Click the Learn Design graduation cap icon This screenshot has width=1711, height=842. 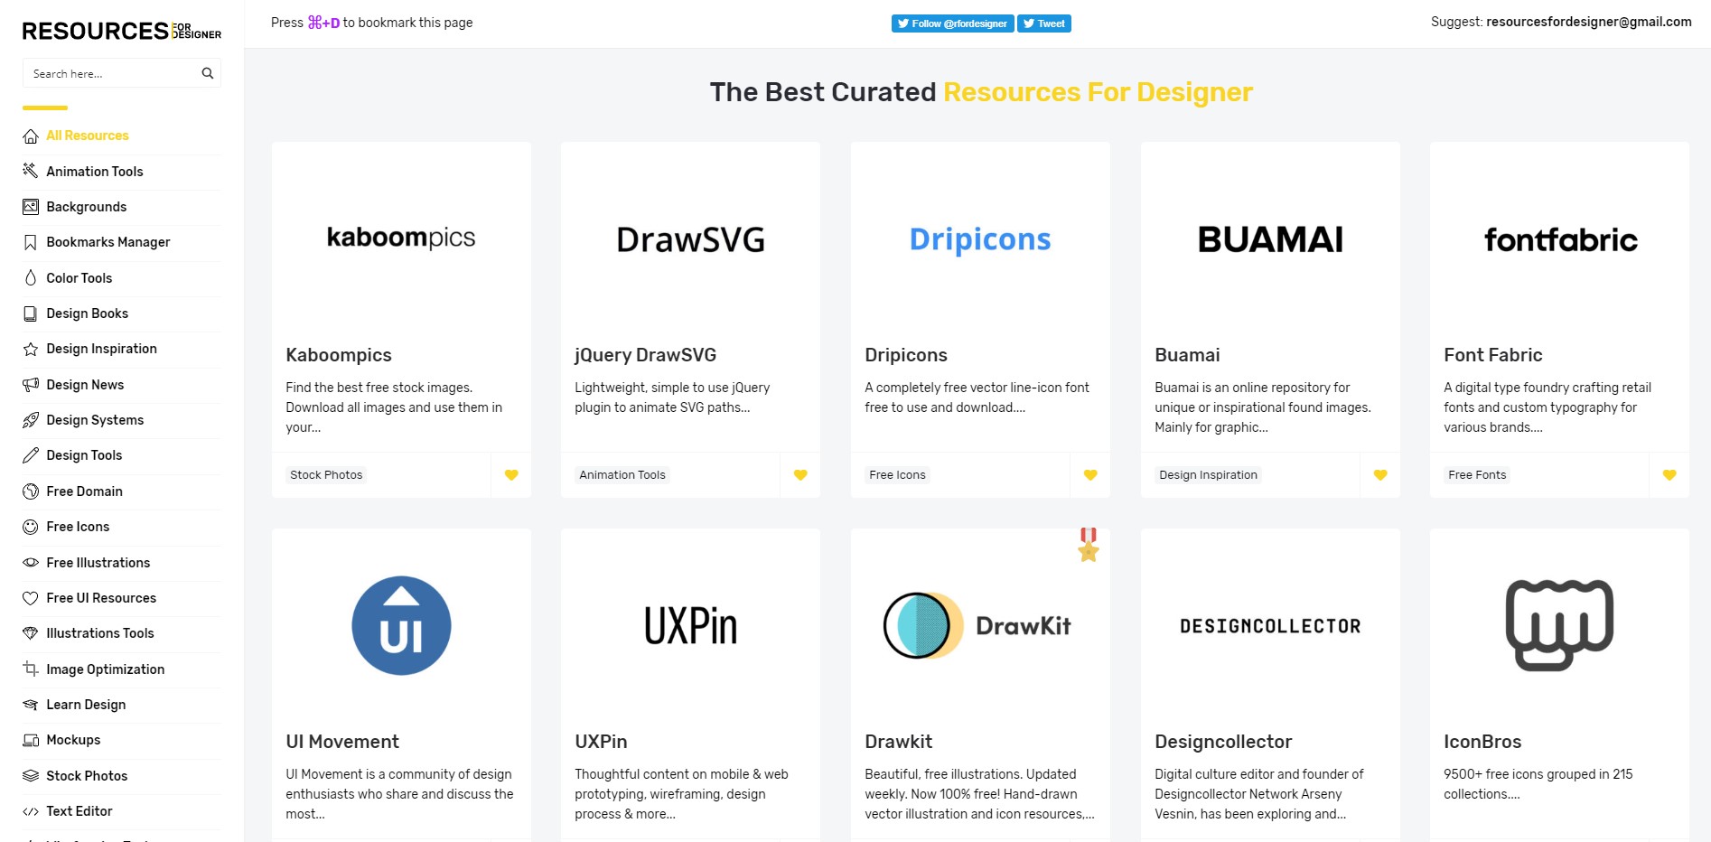click(31, 705)
